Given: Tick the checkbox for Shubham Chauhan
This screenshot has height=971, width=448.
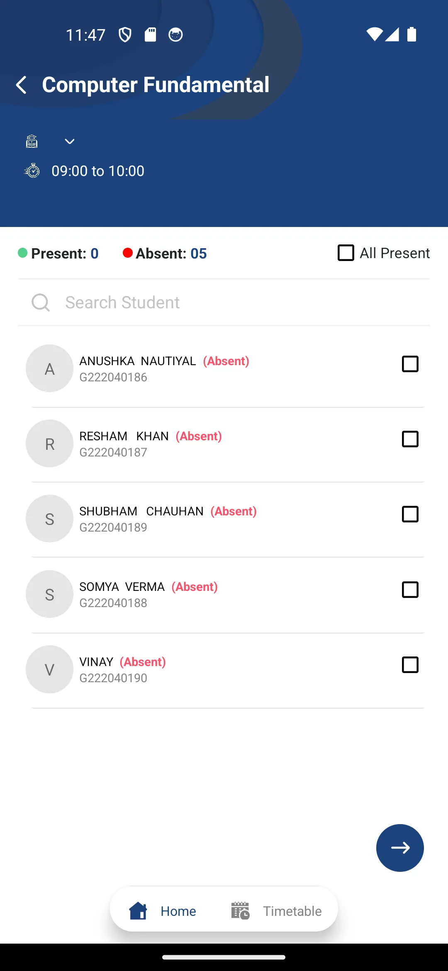Looking at the screenshot, I should click(410, 514).
